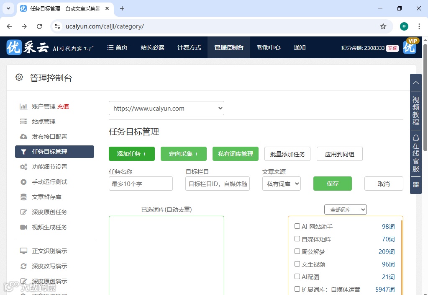Click the 209词 count link
428x295 pixels.
click(387, 252)
